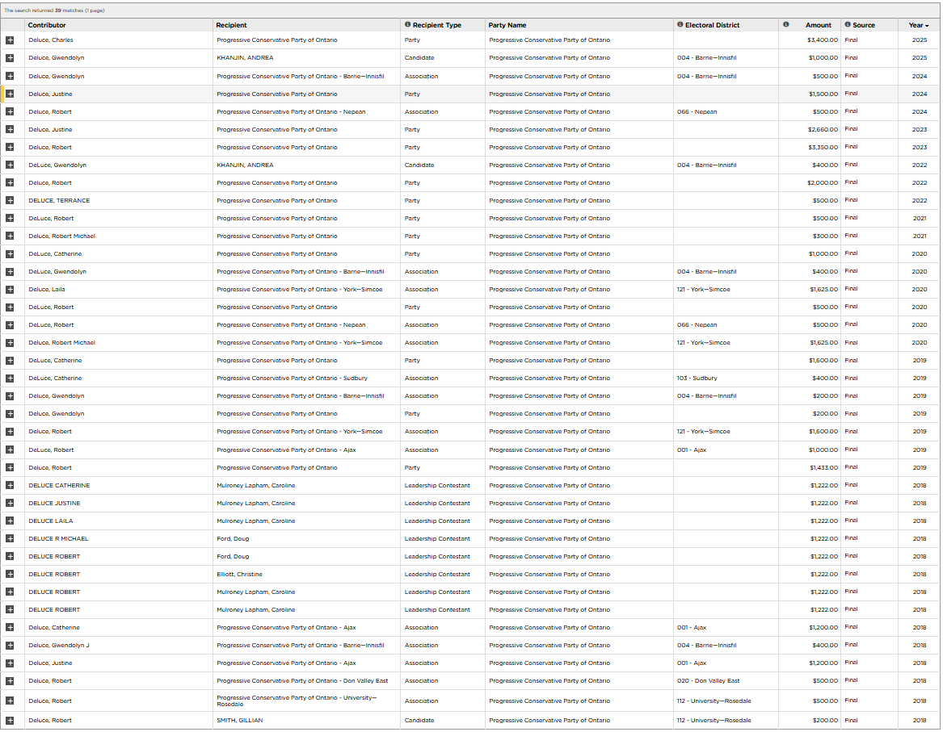Click amount '$3,350.00'

(823, 147)
